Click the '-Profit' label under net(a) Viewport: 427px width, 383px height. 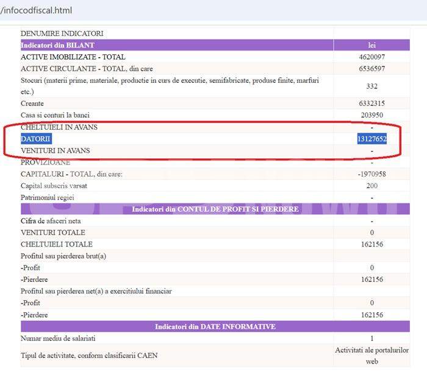click(x=30, y=303)
